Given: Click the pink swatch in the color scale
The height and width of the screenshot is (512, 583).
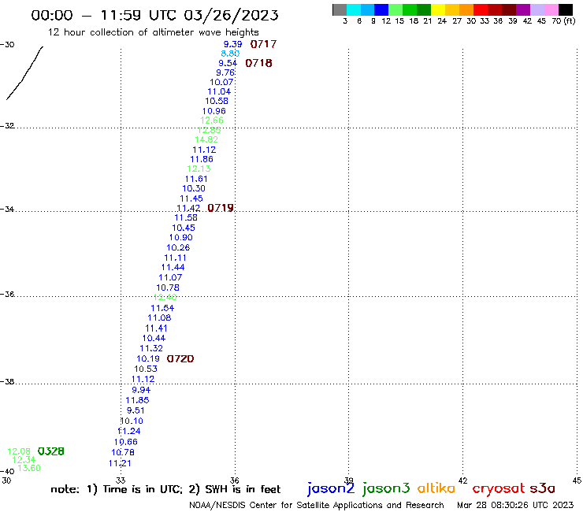Looking at the screenshot, I should pos(551,9).
